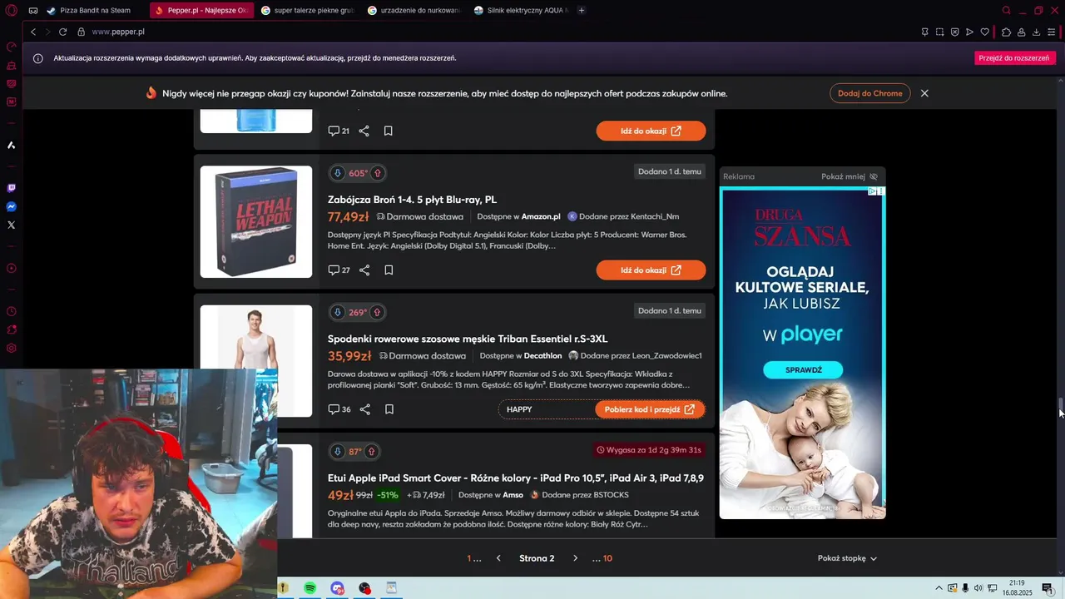This screenshot has height=599, width=1065.
Task: Open the Decathlon merchant link
Action: (542, 355)
